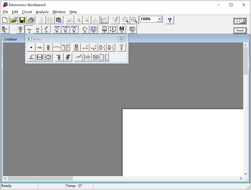The image size is (251, 190).
Task: Select the potentiometer component
Action: [31, 57]
